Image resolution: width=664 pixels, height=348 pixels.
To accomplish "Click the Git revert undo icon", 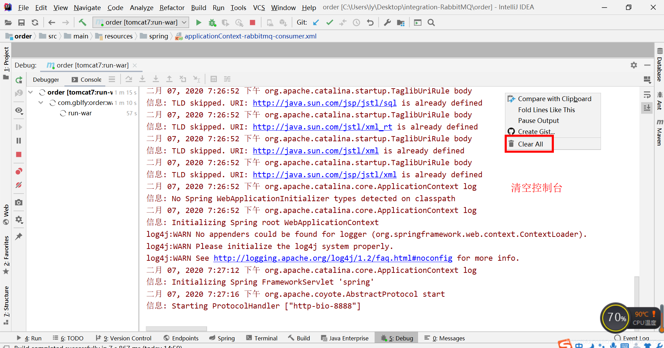I will 370,23.
